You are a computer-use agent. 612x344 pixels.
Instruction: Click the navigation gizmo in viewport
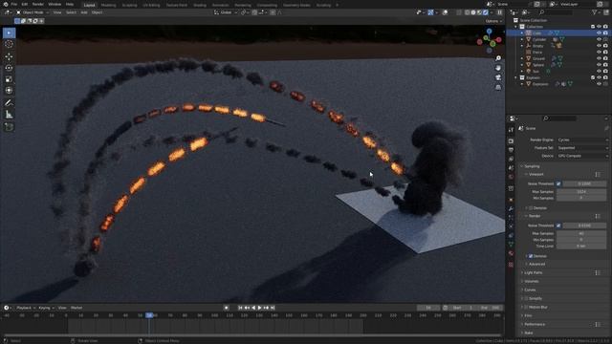pos(489,40)
